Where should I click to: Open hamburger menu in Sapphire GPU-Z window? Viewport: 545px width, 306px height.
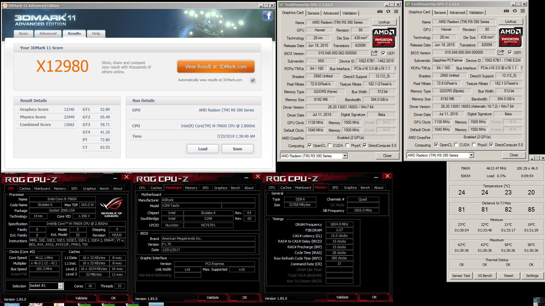point(523,11)
